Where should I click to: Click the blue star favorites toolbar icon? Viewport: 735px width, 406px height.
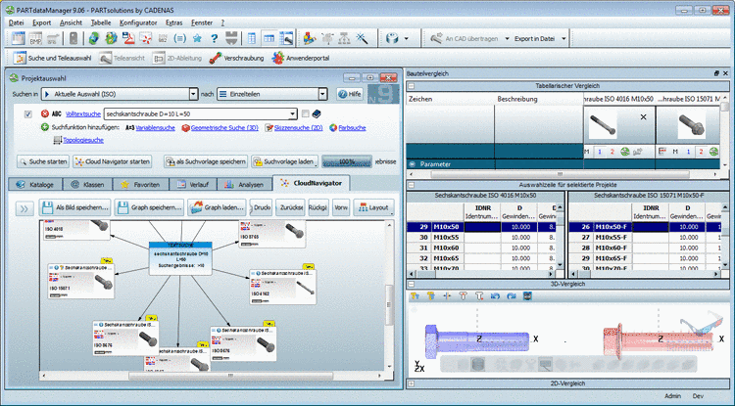click(197, 38)
